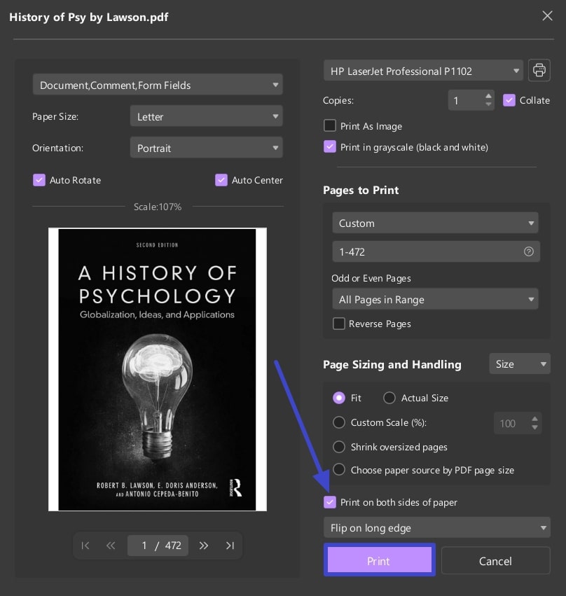Go to first page of preview
This screenshot has height=596, width=566.
[85, 546]
